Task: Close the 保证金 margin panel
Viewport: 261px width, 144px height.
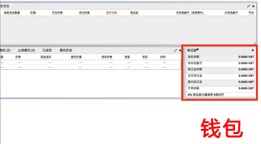Action: click(x=253, y=50)
